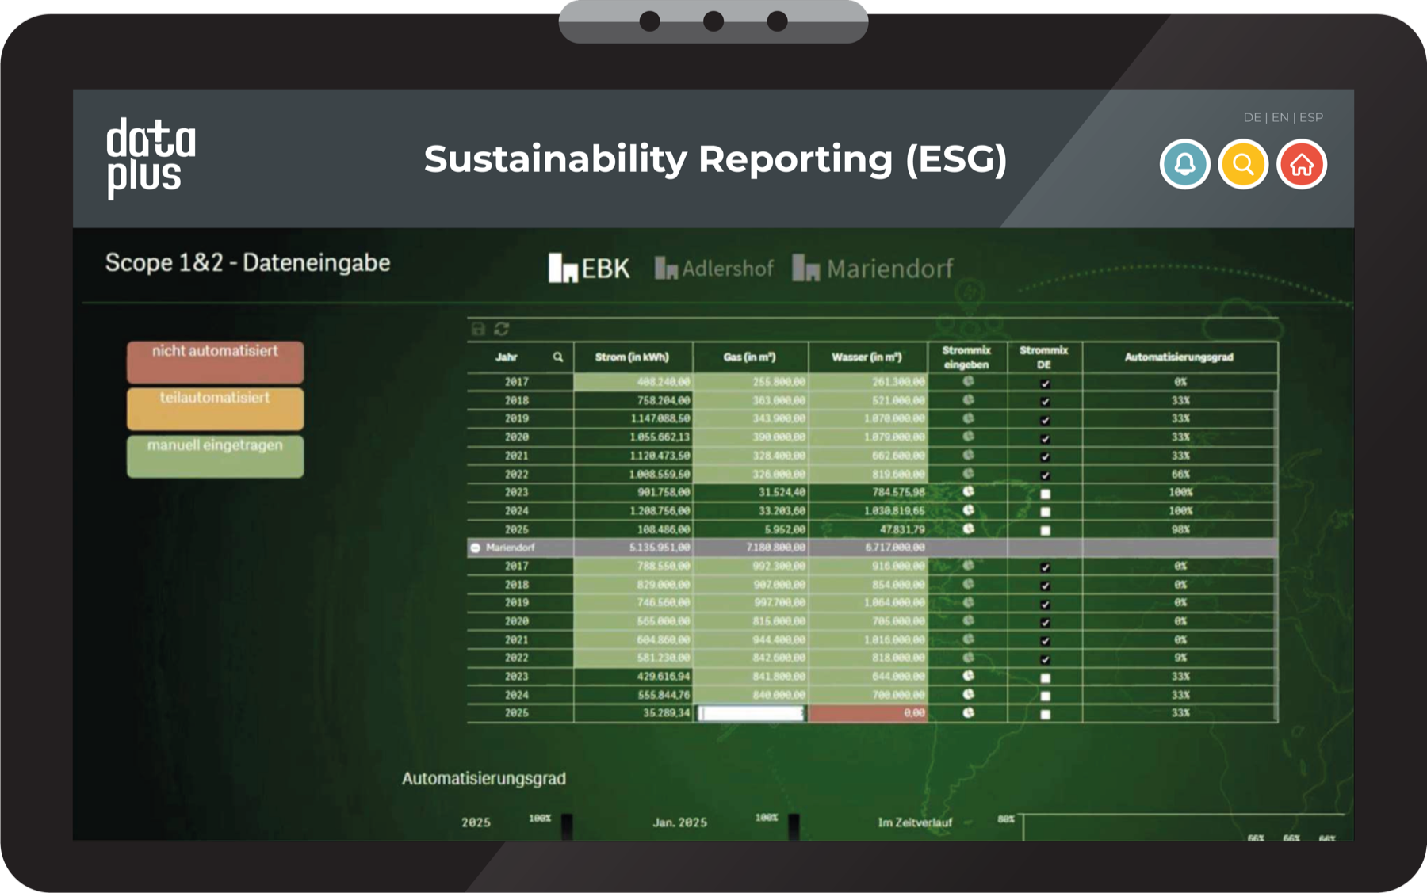Open Strommix pie icon in the 1.147.088,50 row

tap(968, 418)
